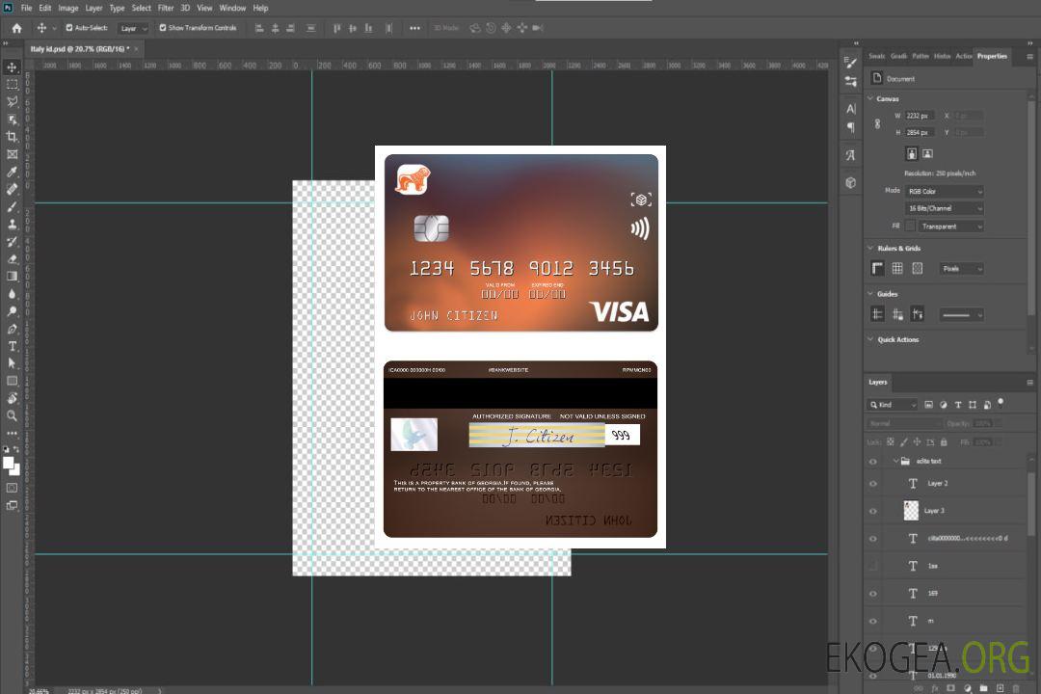Hide the m text layer
The height and width of the screenshot is (694, 1041).
pyautogui.click(x=873, y=621)
